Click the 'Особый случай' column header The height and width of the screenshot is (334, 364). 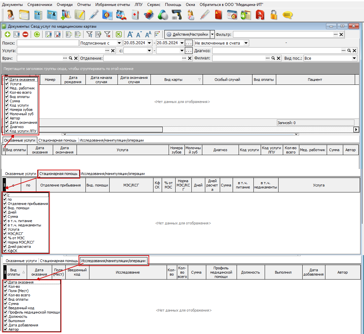coord(227,80)
